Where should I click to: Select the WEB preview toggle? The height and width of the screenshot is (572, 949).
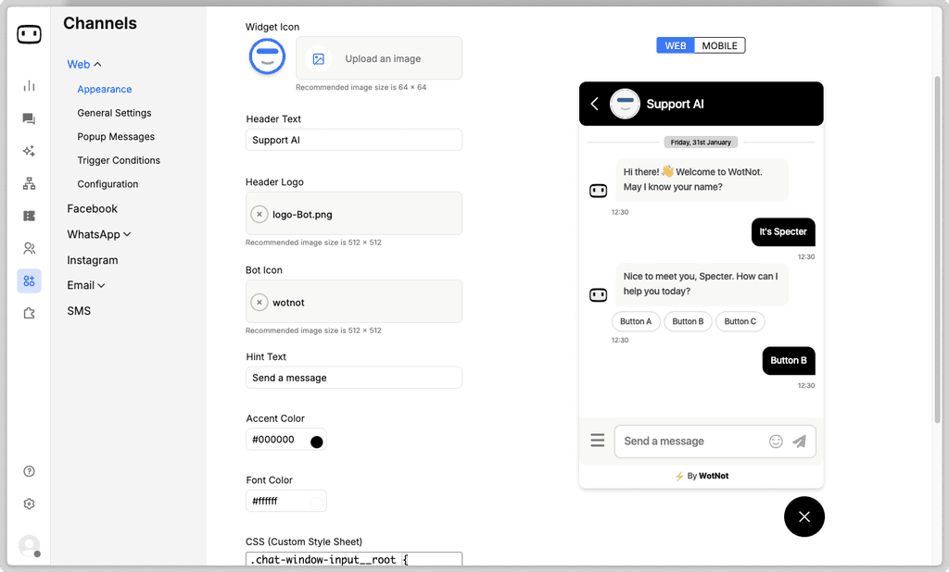click(x=675, y=44)
